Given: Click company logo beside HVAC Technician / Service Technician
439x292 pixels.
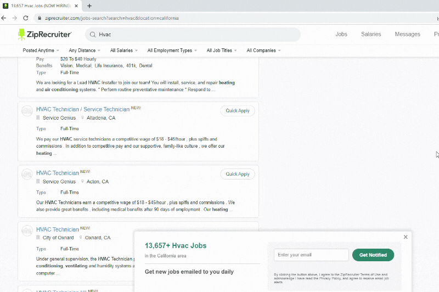Looking at the screenshot, I should click(x=27, y=111).
